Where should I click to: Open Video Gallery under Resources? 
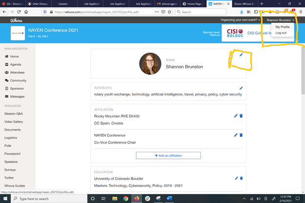pyautogui.click(x=14, y=122)
